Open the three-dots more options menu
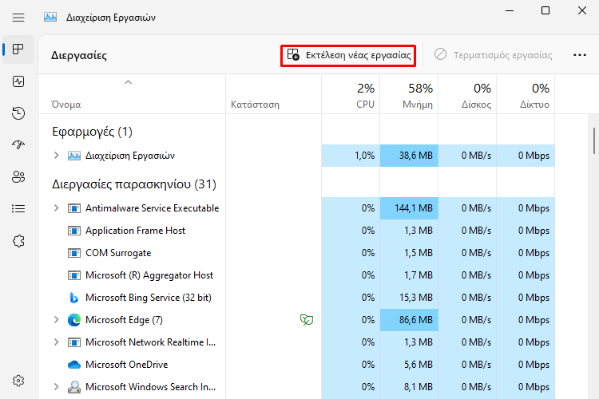 [580, 55]
